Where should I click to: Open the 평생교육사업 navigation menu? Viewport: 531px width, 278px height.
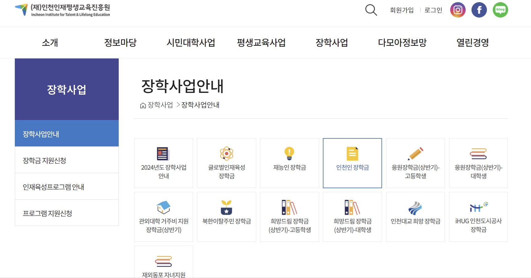click(x=262, y=43)
